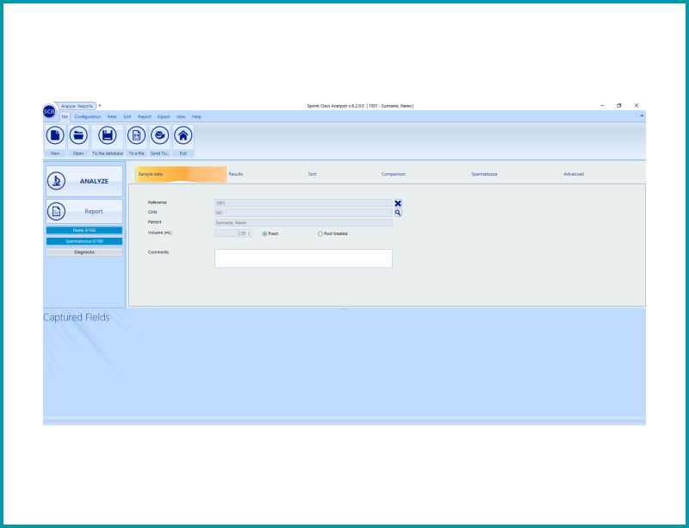Screen dimensions: 689x528
Task: Click the Spermatozoa 0/100 progress bar
Action: (84, 241)
